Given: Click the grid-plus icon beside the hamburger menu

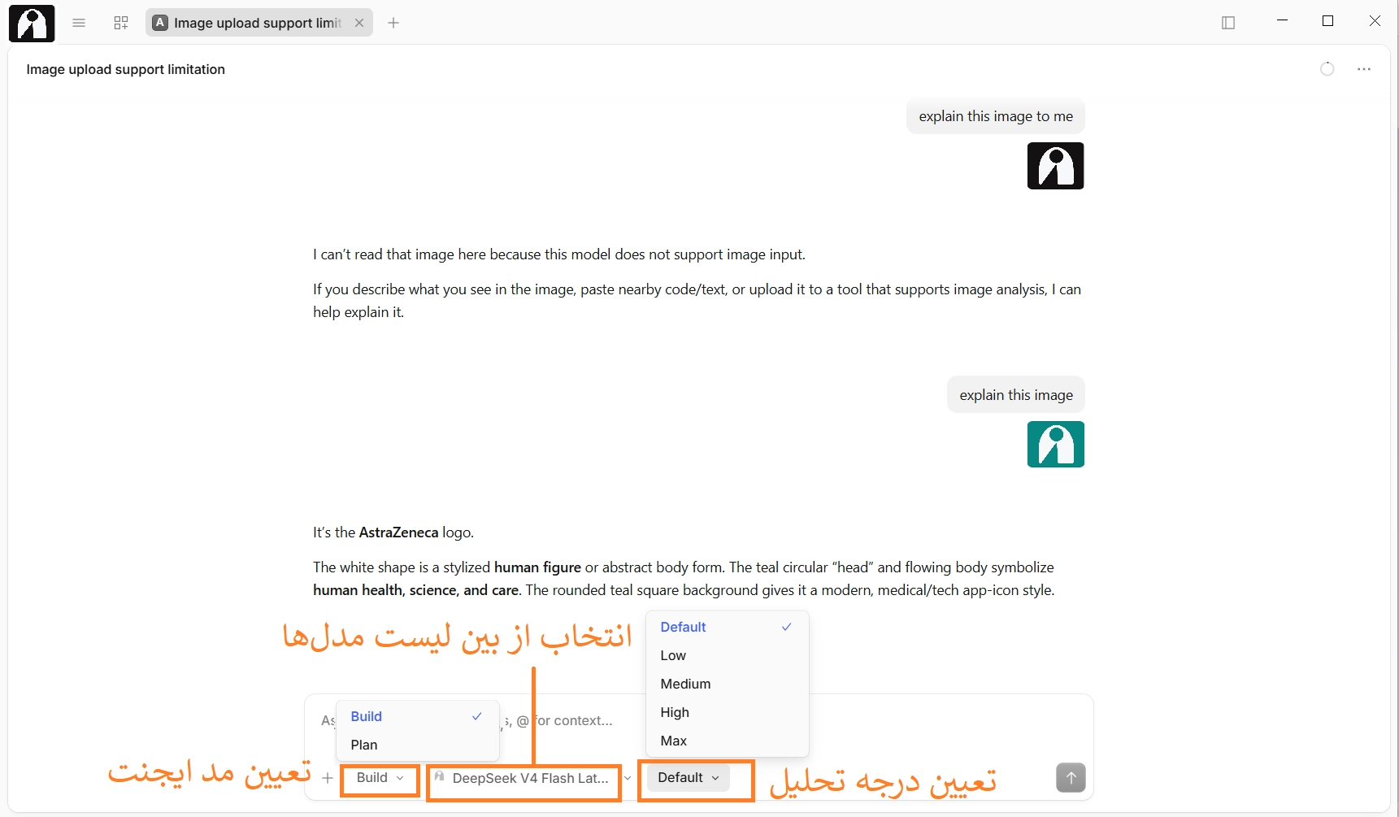Looking at the screenshot, I should [x=121, y=23].
